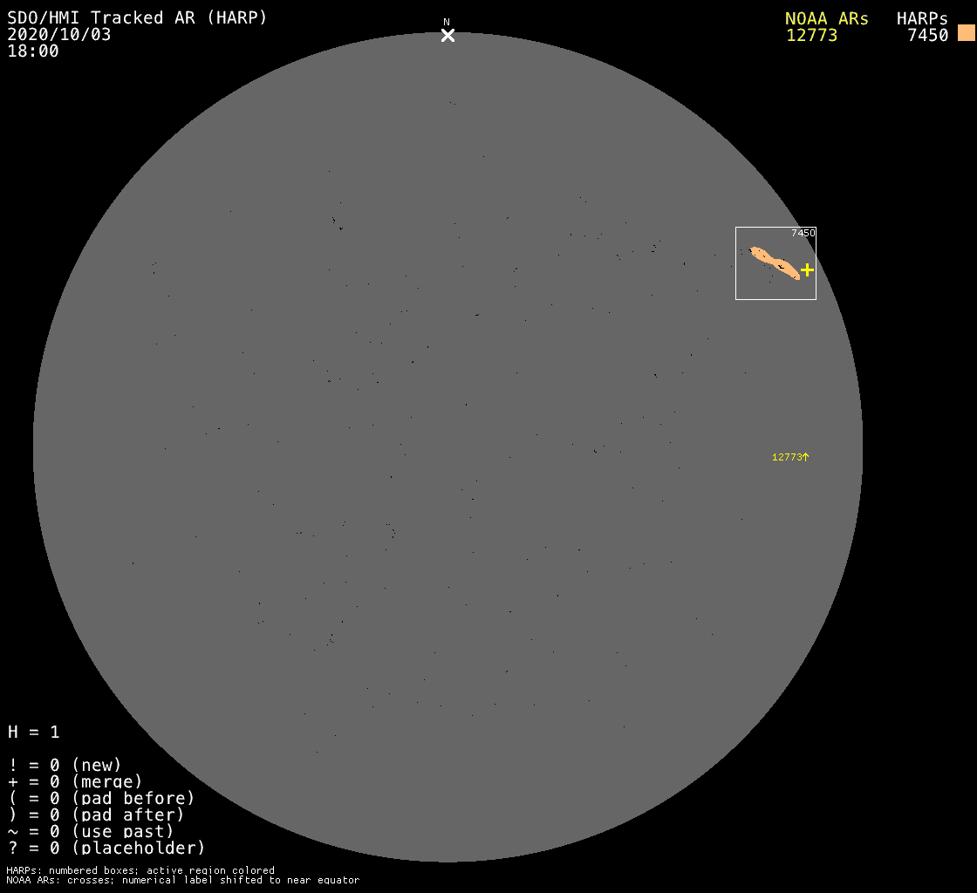Click the 2020/10/03 date text
This screenshot has height=893, width=977.
point(59,34)
